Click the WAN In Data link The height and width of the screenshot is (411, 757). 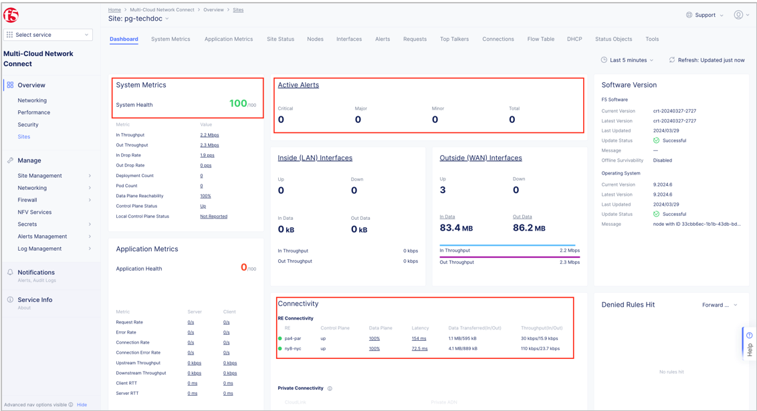click(447, 217)
